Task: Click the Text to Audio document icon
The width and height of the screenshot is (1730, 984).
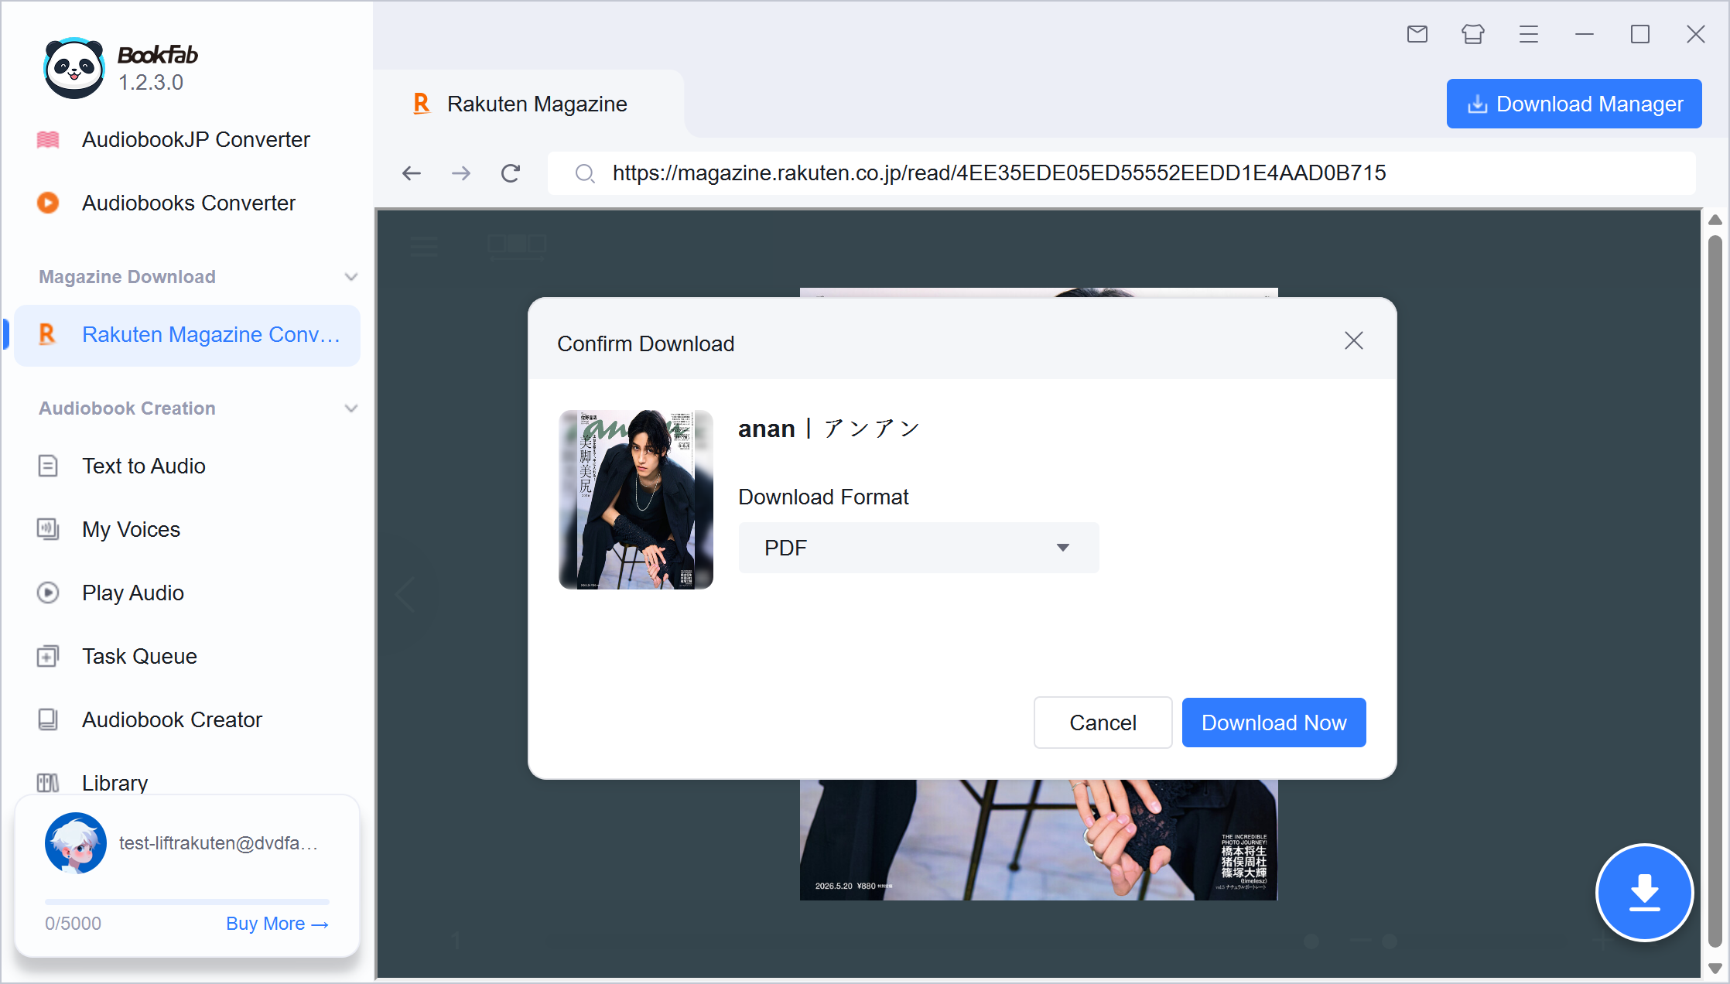Action: pyautogui.click(x=48, y=466)
